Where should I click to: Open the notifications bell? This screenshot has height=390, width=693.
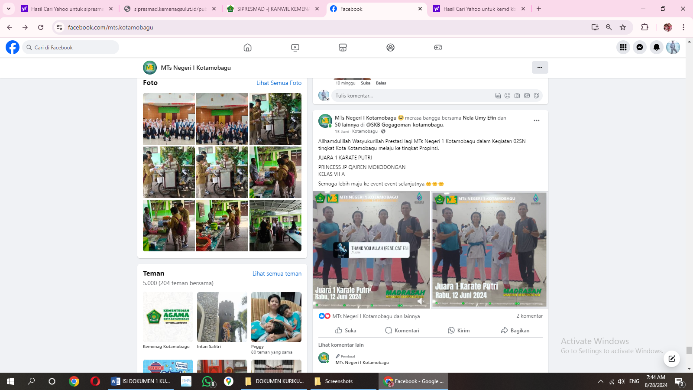pyautogui.click(x=657, y=47)
